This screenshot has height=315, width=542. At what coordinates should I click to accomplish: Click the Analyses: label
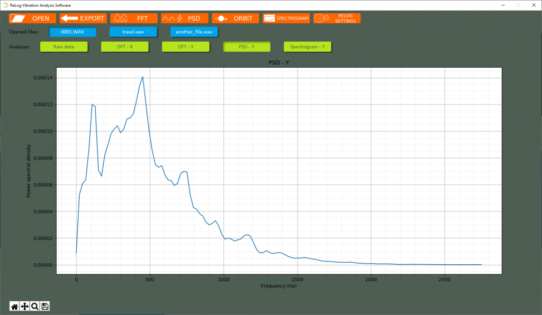[x=20, y=47]
